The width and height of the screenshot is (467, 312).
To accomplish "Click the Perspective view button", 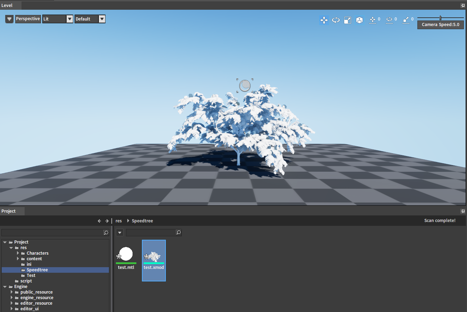I will [x=28, y=19].
